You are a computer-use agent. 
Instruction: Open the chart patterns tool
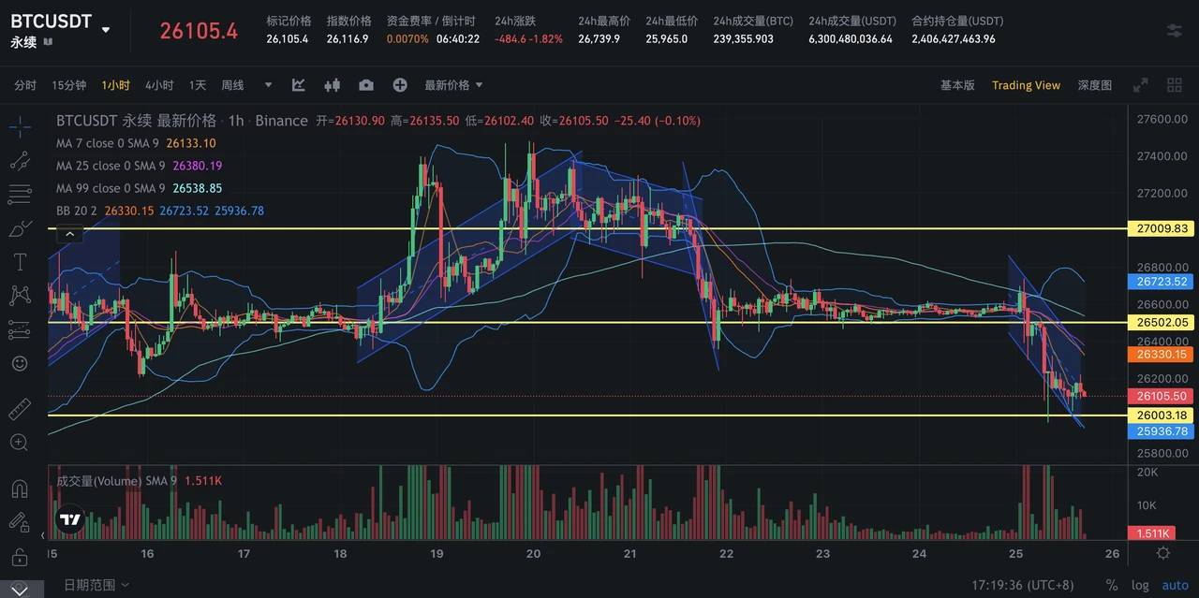[x=20, y=296]
